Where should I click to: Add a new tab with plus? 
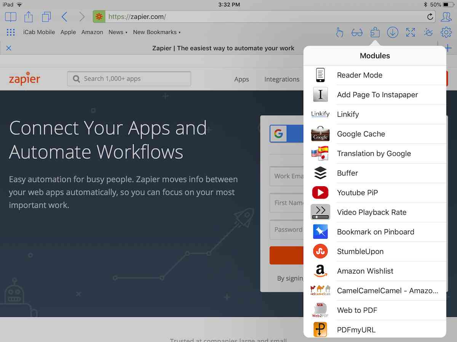click(448, 48)
